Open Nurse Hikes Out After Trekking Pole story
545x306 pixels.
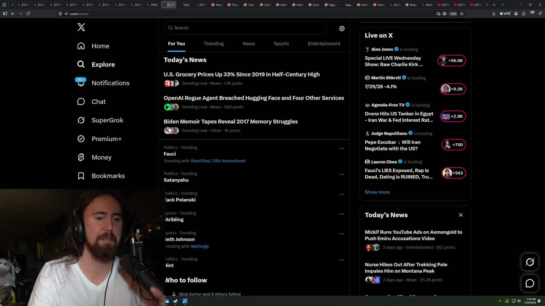click(406, 268)
